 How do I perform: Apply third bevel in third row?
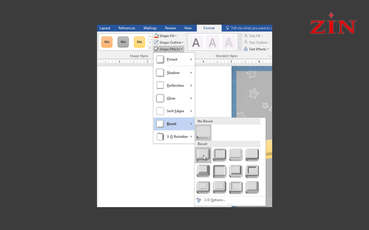pyautogui.click(x=236, y=187)
